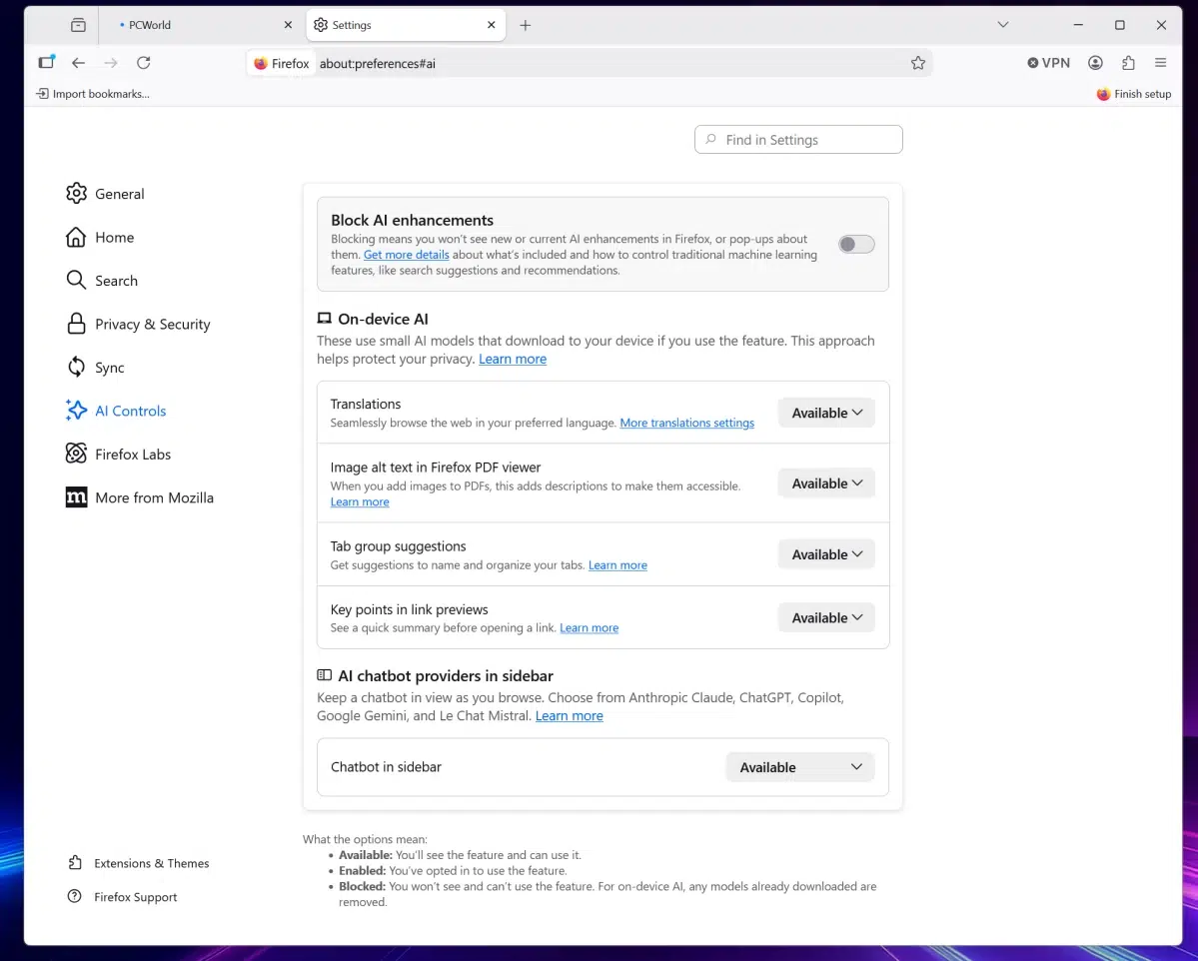Enable the Block AI enhancements toggle
The image size is (1198, 961).
[855, 244]
